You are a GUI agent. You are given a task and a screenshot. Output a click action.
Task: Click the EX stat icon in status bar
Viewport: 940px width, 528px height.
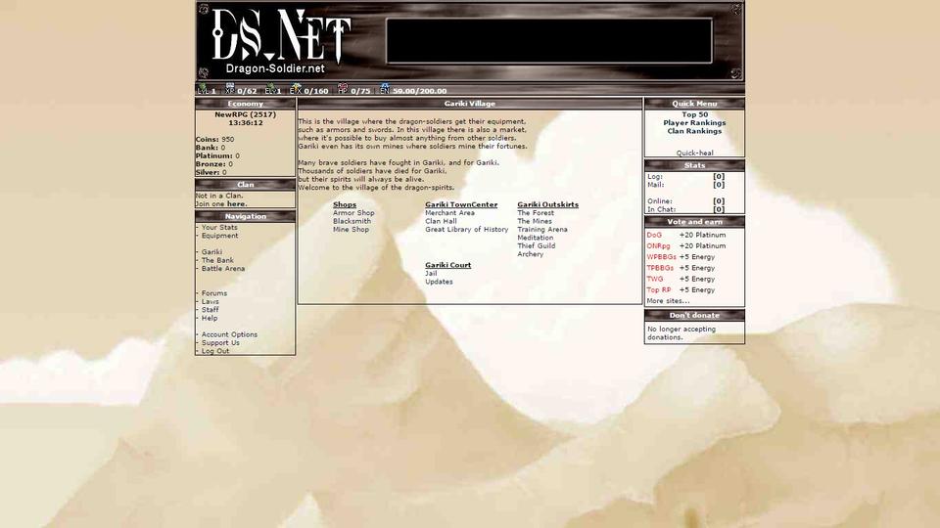tap(295, 90)
